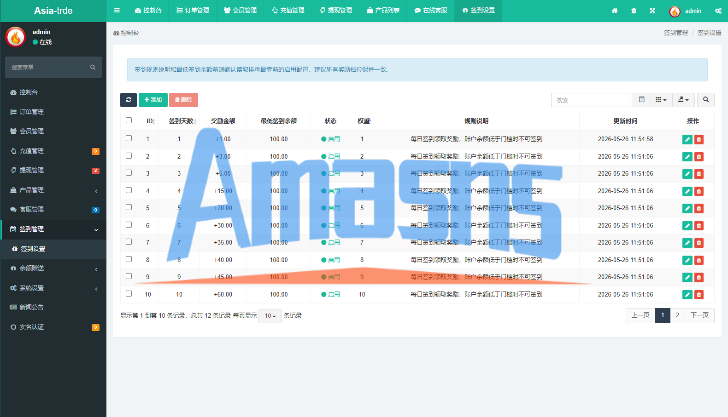This screenshot has height=417, width=728.
Task: Edit row with ID 2
Action: point(687,157)
